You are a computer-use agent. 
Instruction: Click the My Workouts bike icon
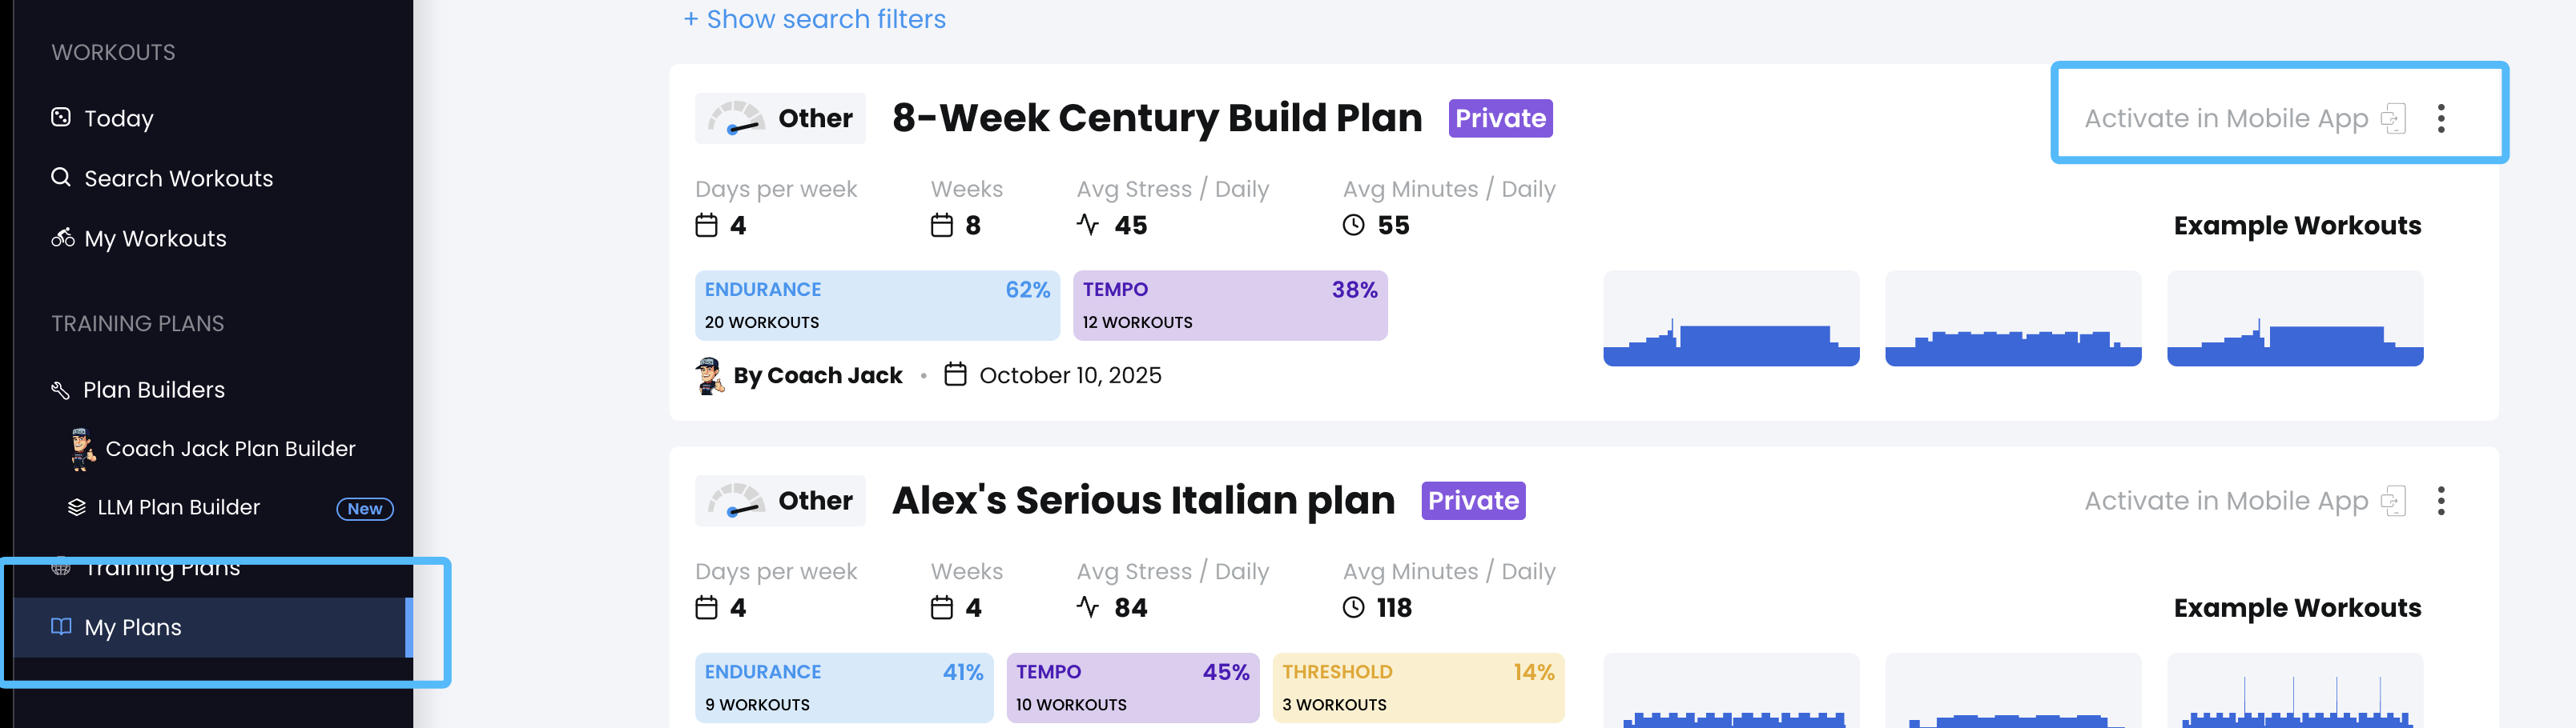coord(62,238)
